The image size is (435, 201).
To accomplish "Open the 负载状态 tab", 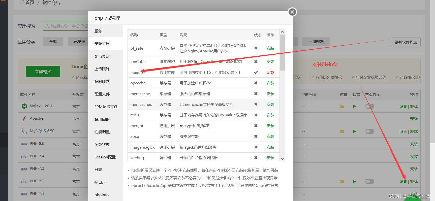I will tap(106, 144).
